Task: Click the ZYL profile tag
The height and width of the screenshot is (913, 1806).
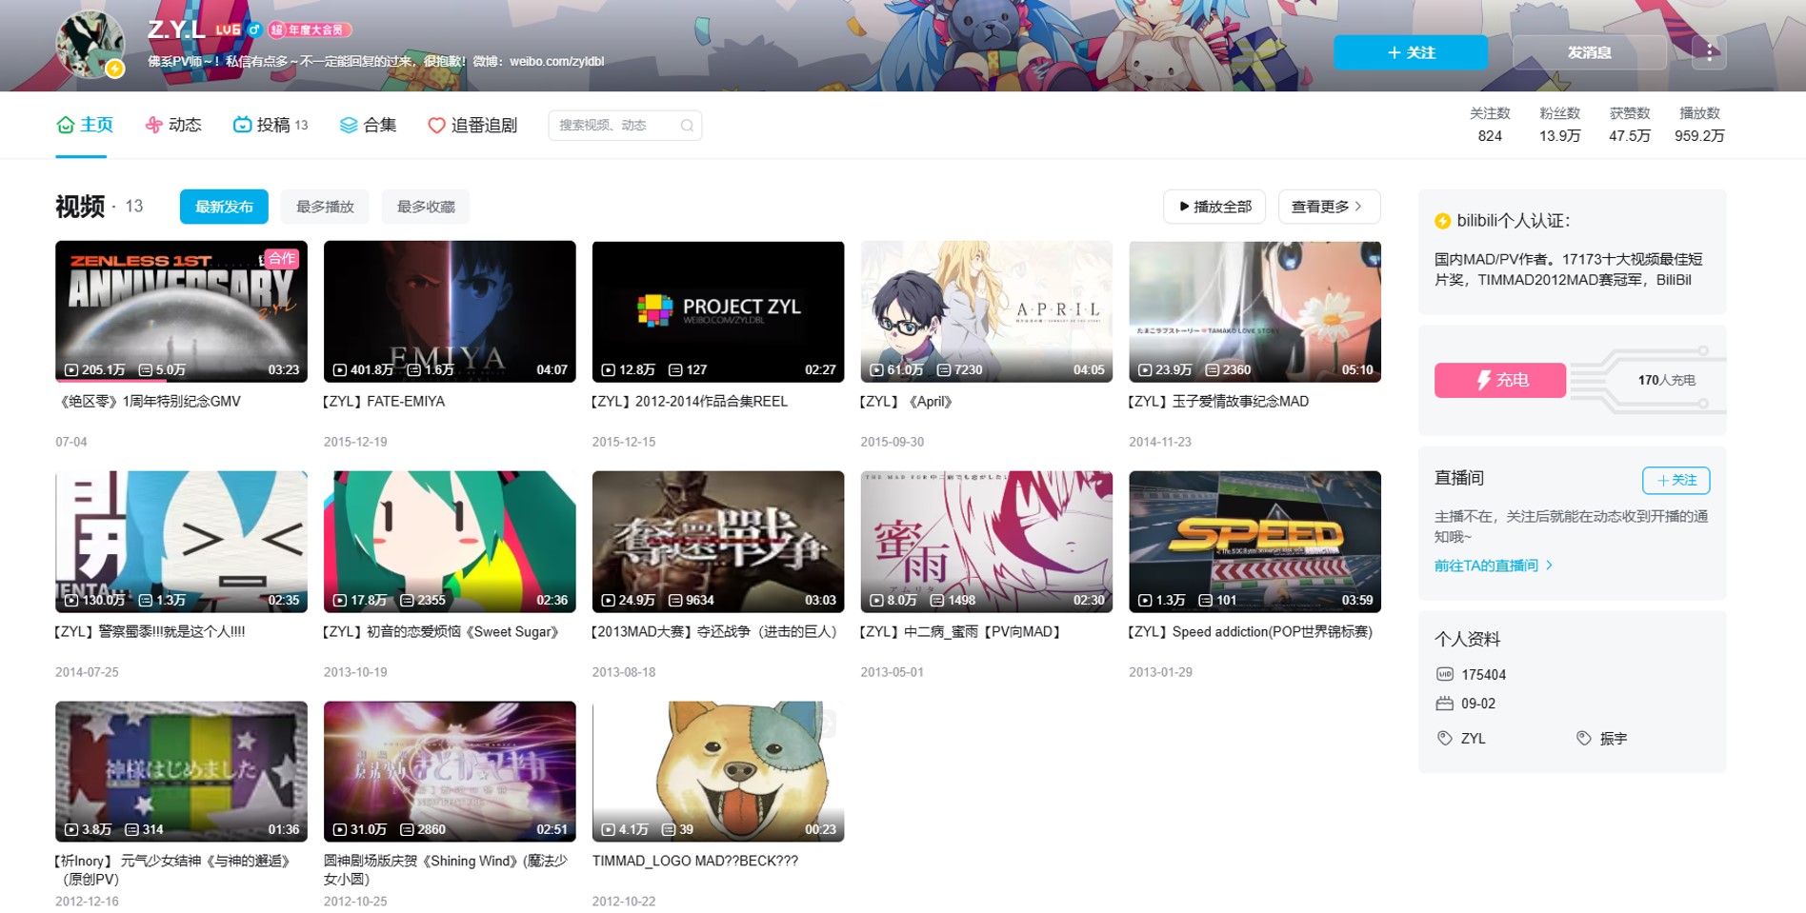Action: coord(1474,738)
